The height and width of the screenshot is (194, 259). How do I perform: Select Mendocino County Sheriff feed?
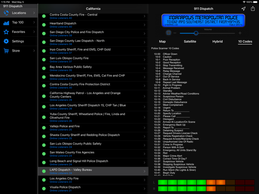tap(93, 77)
